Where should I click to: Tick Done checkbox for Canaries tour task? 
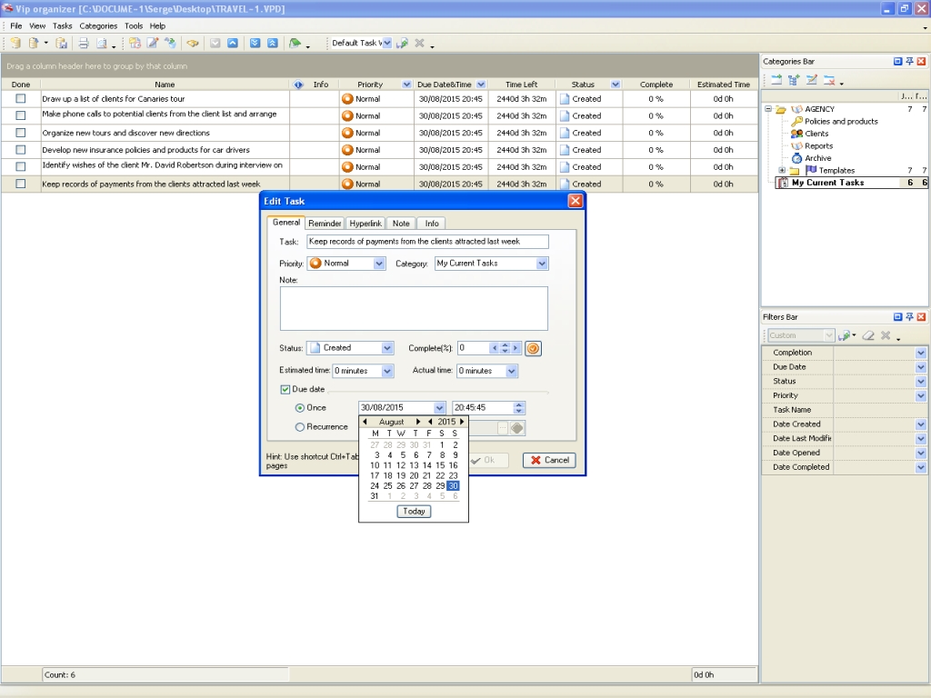tap(20, 99)
